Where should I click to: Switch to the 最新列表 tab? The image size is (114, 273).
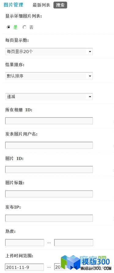pos(41,5)
